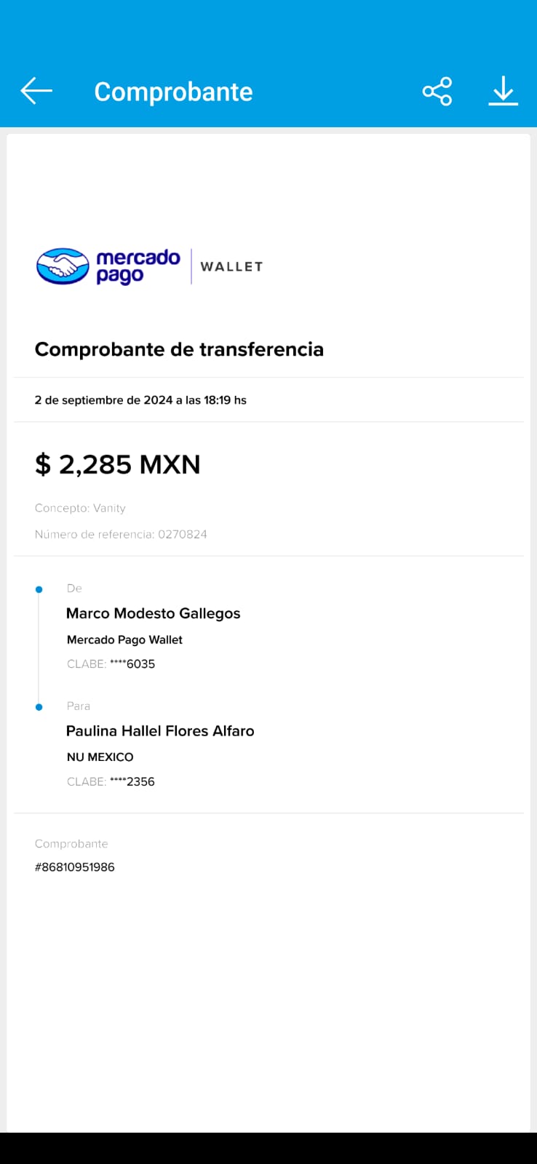Tap the WALLET label beside logo
Screen dimensions: 537x1164
[x=231, y=267]
